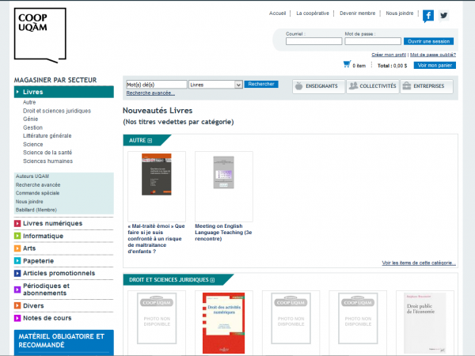Click the Ouvrir une session button

coord(428,41)
